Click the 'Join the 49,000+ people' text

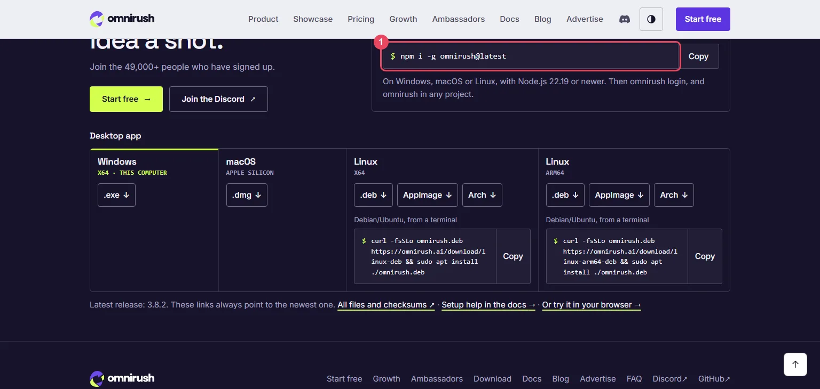click(182, 67)
